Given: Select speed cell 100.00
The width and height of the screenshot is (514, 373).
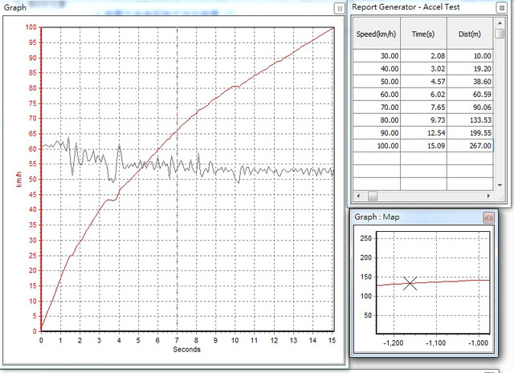Looking at the screenshot, I should (x=377, y=145).
